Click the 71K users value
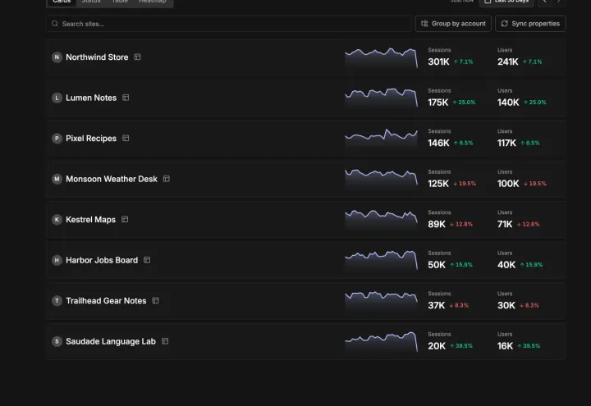 pyautogui.click(x=505, y=225)
